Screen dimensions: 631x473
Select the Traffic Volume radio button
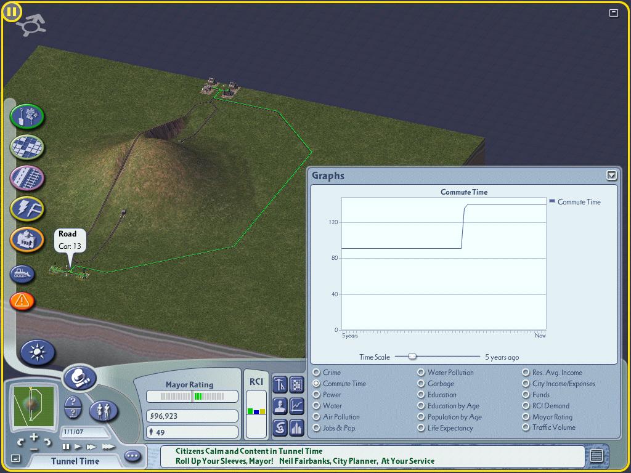526,427
